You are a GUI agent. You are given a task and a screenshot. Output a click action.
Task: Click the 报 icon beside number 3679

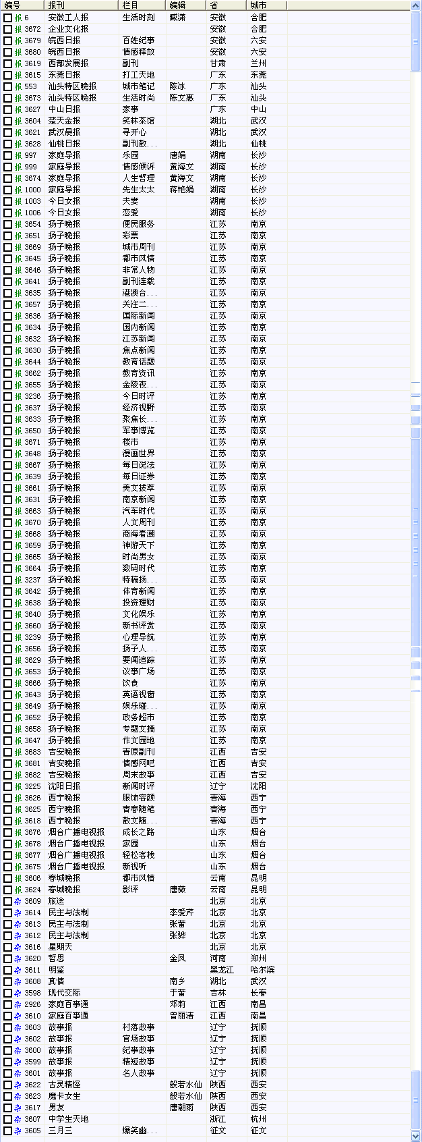click(18, 40)
